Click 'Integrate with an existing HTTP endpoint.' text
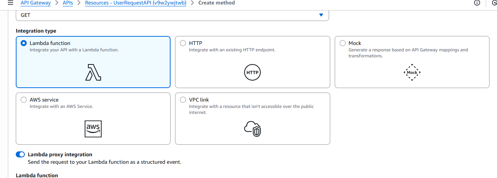The image size is (497, 178). [x=232, y=50]
